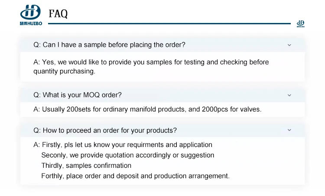
Task: Click the FAQ heading
Action: coord(58,14)
